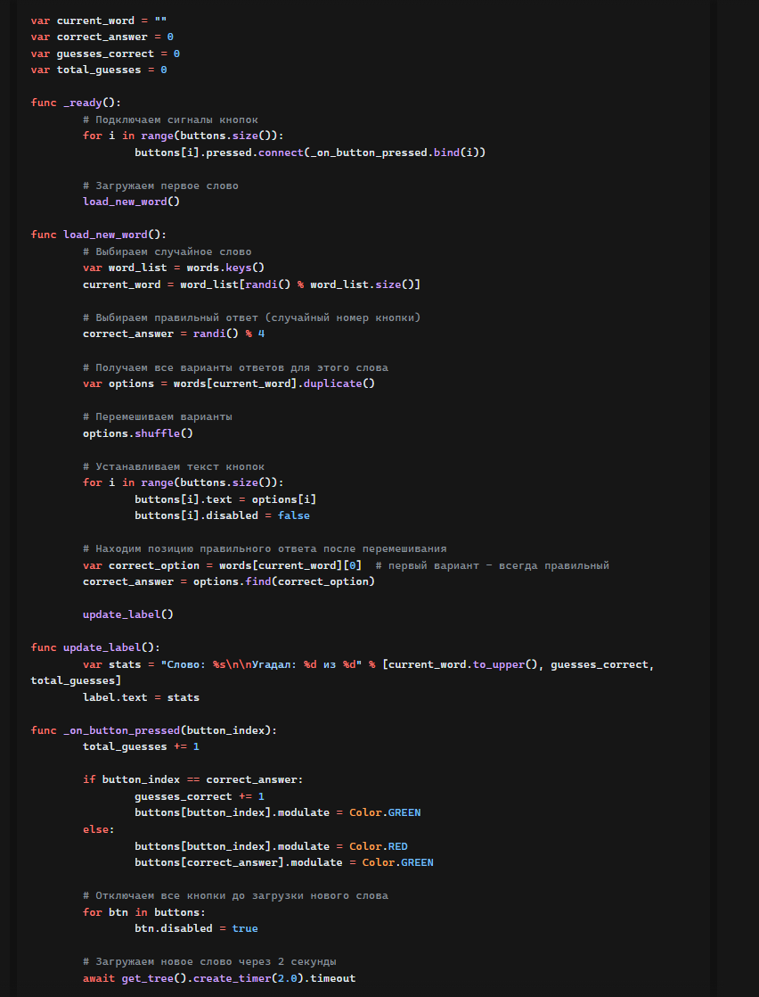The image size is (759, 997).
Task: Click the 'correct_answer = options.find(correct_option)' line
Action: coord(229,582)
